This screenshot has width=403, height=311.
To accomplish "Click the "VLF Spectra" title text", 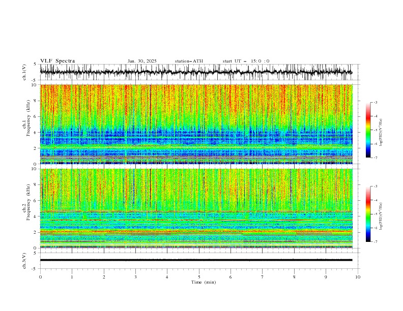I will coord(57,61).
